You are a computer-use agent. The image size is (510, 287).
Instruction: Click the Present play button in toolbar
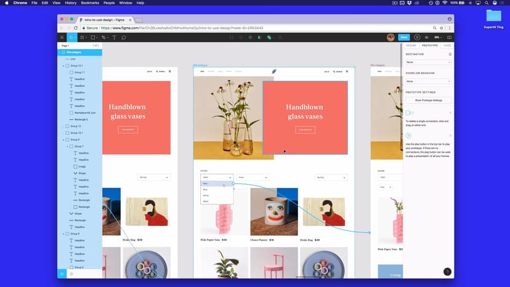[417, 38]
